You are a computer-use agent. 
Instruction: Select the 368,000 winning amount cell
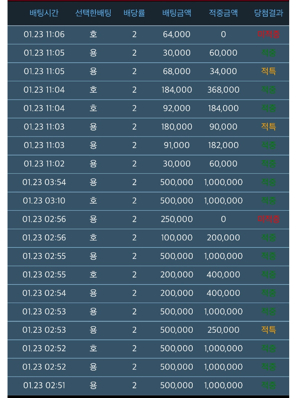pyautogui.click(x=223, y=90)
